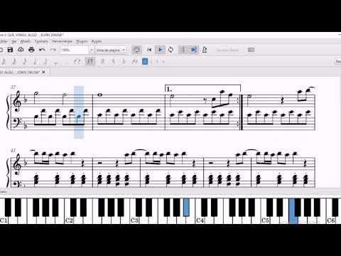Select voice 1 button
This screenshot has width=341, height=256.
point(145,62)
